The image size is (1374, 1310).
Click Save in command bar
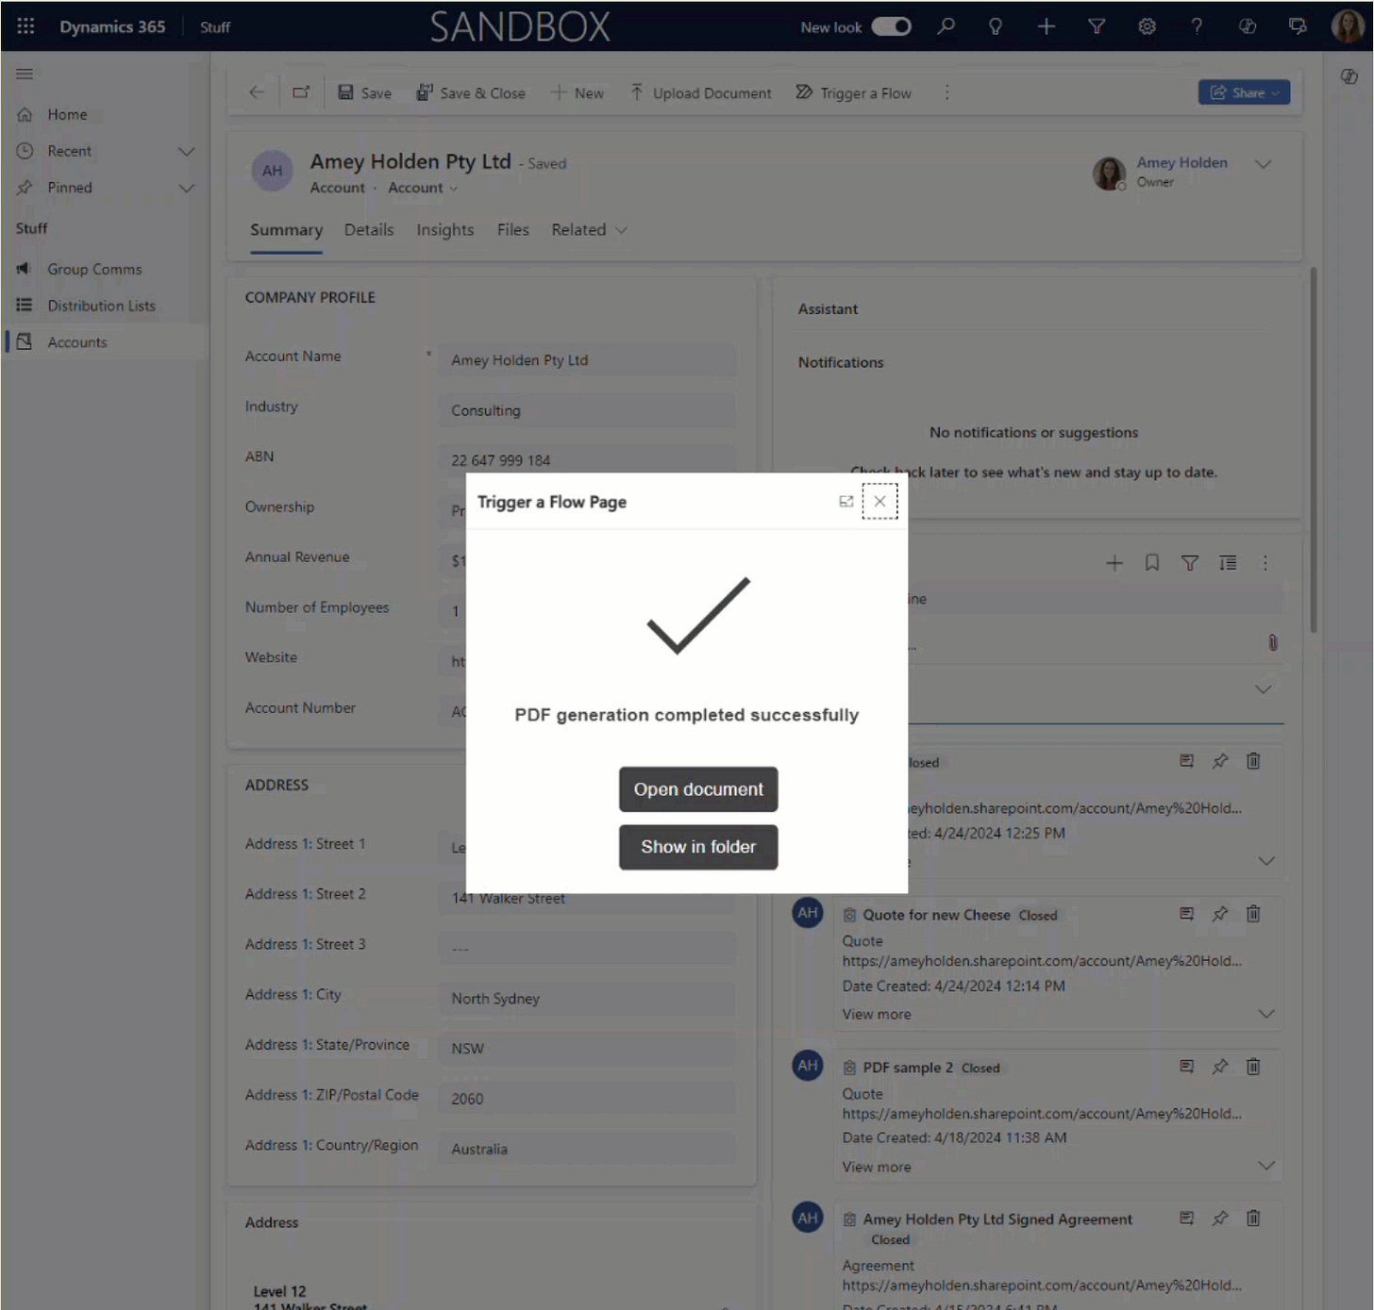tap(364, 92)
